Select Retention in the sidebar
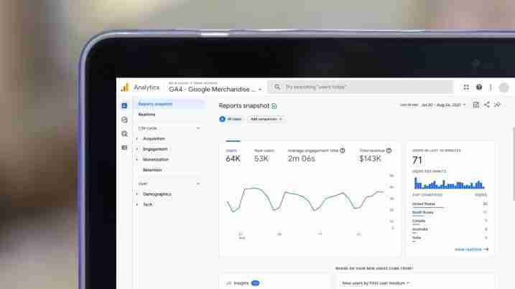The height and width of the screenshot is (289, 515). click(152, 170)
